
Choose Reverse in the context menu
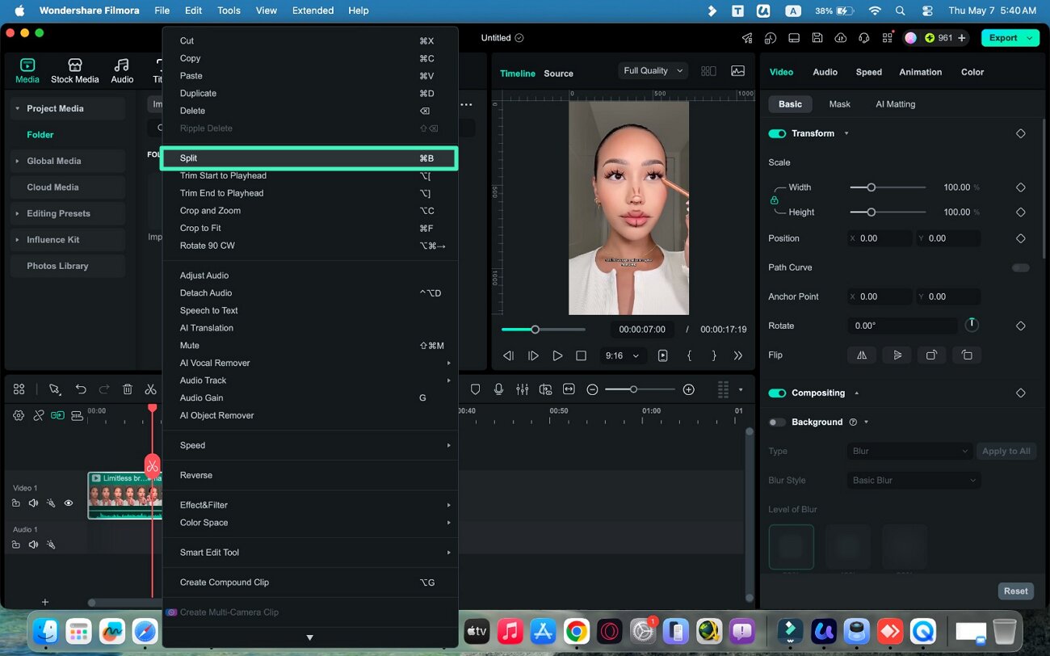[x=310, y=475]
